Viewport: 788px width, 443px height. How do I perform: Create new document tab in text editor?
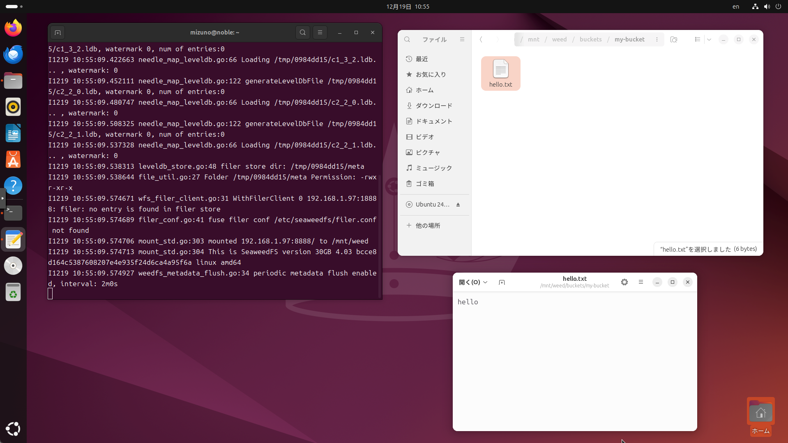pyautogui.click(x=502, y=282)
